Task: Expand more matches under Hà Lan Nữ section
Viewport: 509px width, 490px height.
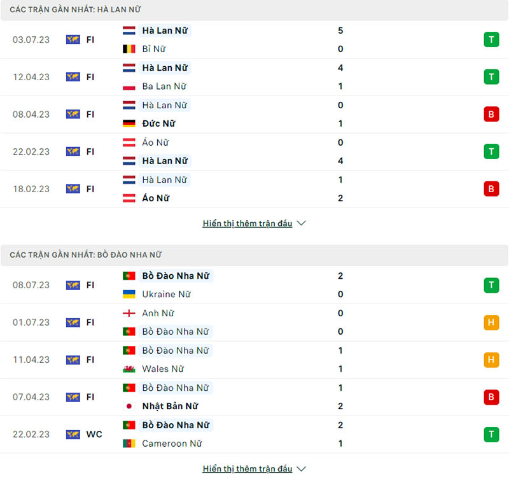Action: [248, 223]
